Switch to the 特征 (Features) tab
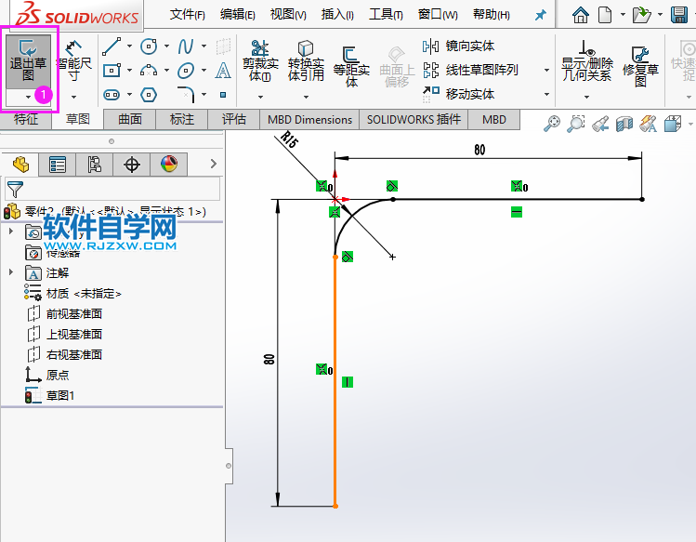Viewport: 696px width, 542px height. click(26, 119)
